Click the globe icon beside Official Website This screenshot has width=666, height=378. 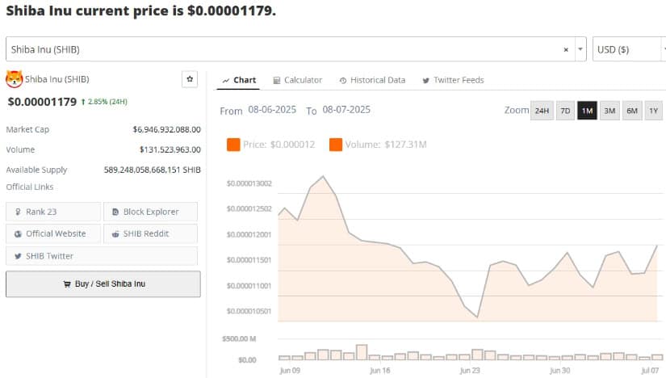pyautogui.click(x=18, y=234)
